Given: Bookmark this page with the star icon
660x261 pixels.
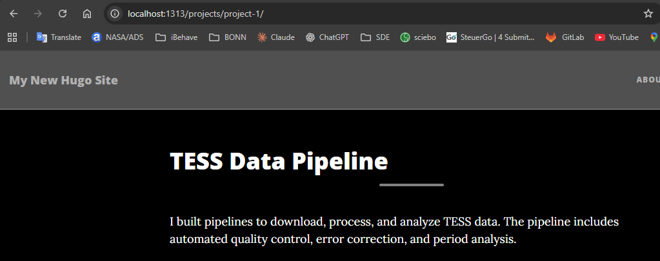Looking at the screenshot, I should point(648,14).
